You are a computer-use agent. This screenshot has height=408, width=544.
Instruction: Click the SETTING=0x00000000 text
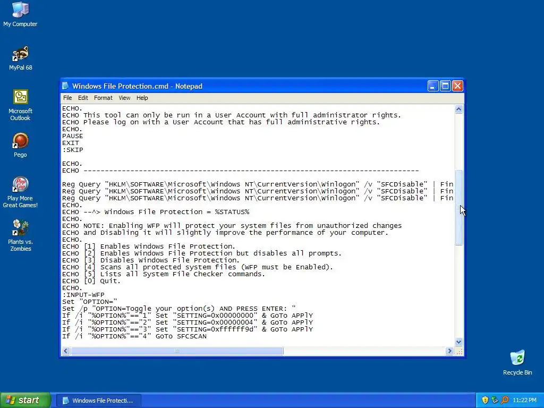coord(215,316)
